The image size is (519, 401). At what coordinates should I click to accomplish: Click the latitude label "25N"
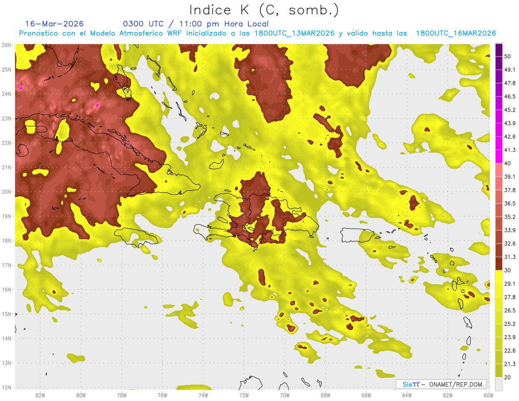6,69
